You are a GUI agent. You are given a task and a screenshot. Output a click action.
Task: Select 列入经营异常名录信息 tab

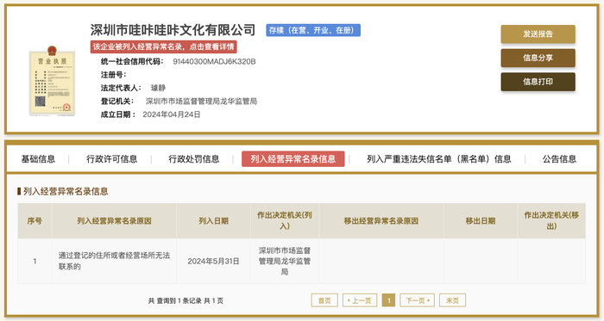coord(293,159)
